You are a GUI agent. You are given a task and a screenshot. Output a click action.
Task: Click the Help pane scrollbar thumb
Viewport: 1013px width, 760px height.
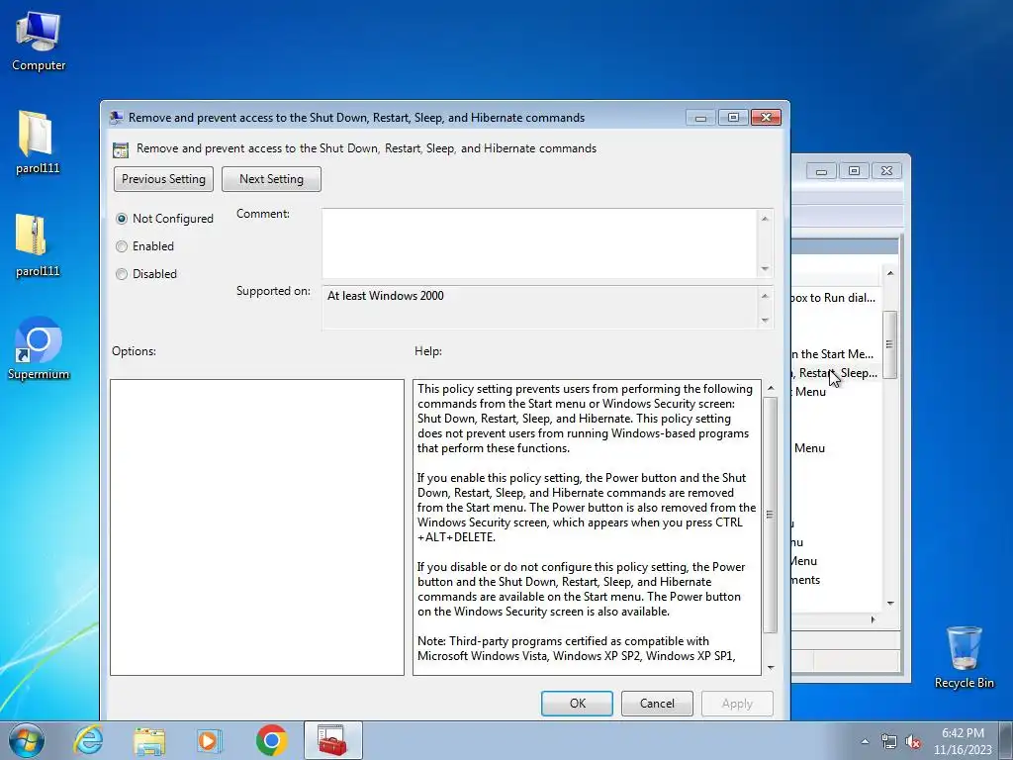[x=770, y=515]
